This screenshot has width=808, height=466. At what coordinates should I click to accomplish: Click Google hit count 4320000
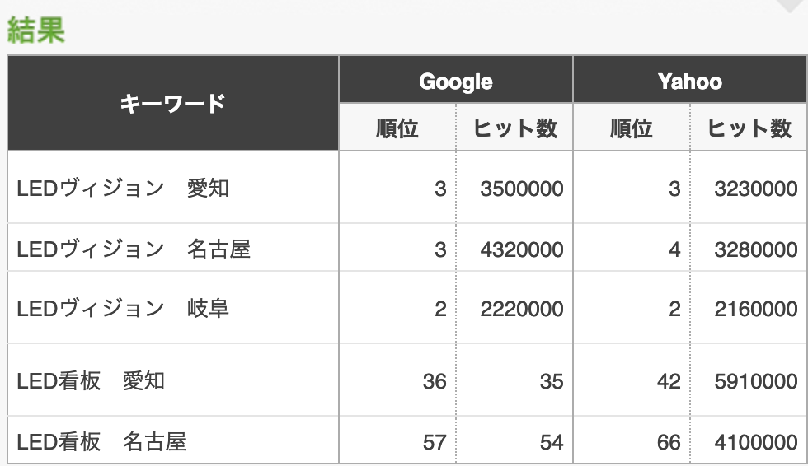(x=521, y=249)
